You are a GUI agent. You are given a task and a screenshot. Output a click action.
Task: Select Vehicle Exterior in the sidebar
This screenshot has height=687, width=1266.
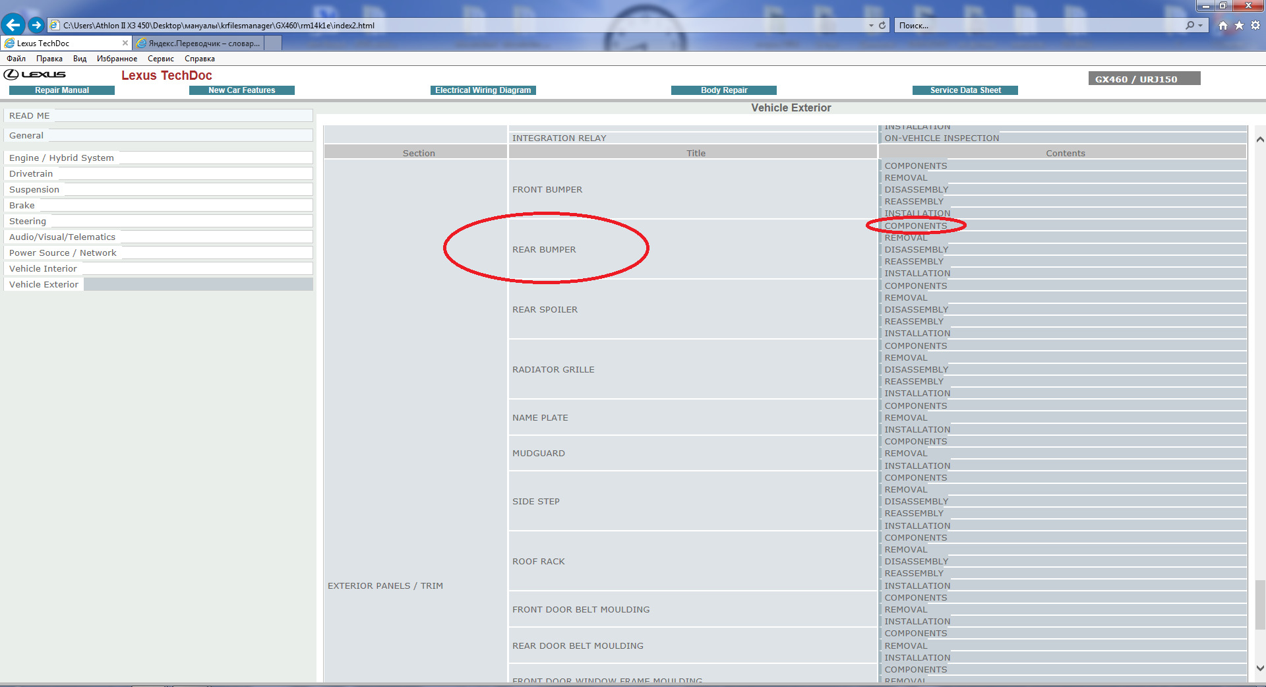(x=158, y=284)
